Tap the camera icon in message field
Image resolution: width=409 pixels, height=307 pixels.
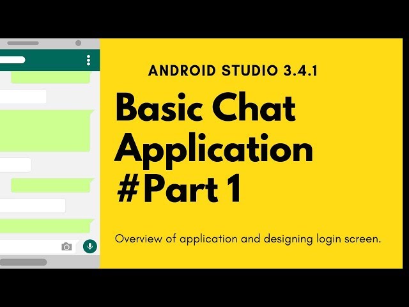click(66, 246)
